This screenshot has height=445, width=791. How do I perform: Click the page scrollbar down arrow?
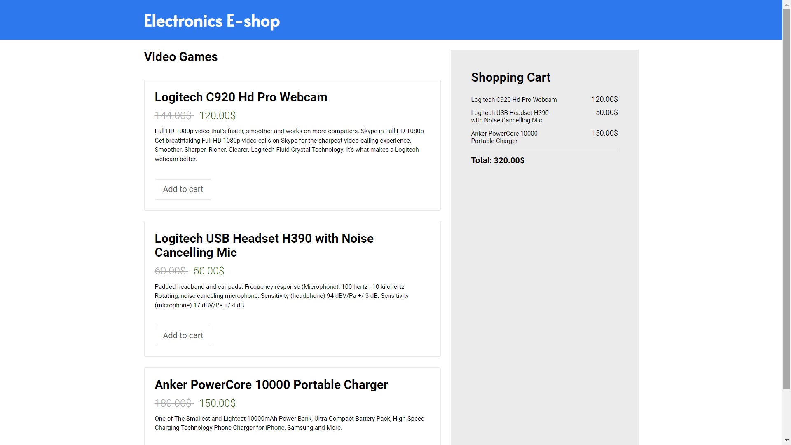coord(786,440)
